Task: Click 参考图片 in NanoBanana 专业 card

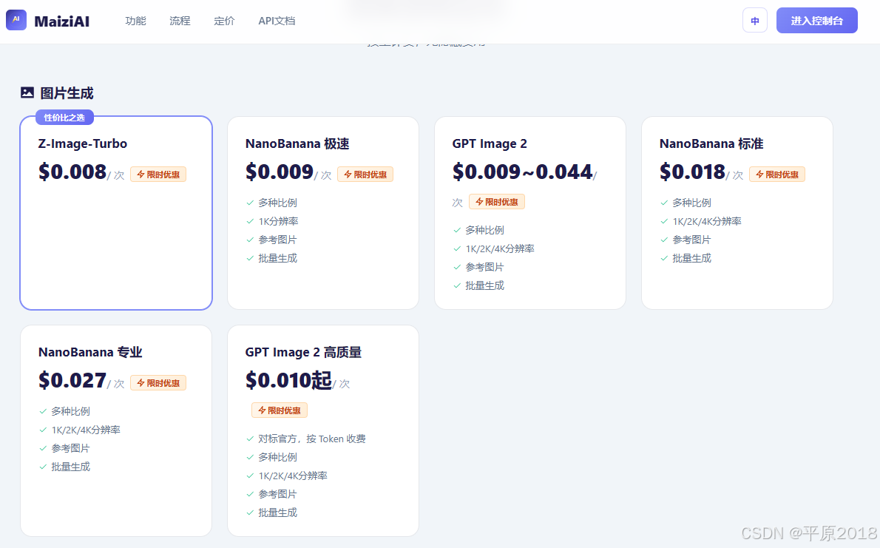Action: [71, 449]
